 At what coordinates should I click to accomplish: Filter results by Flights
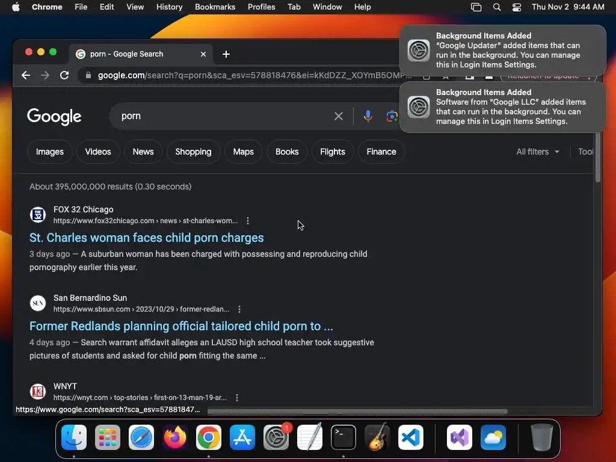332,152
